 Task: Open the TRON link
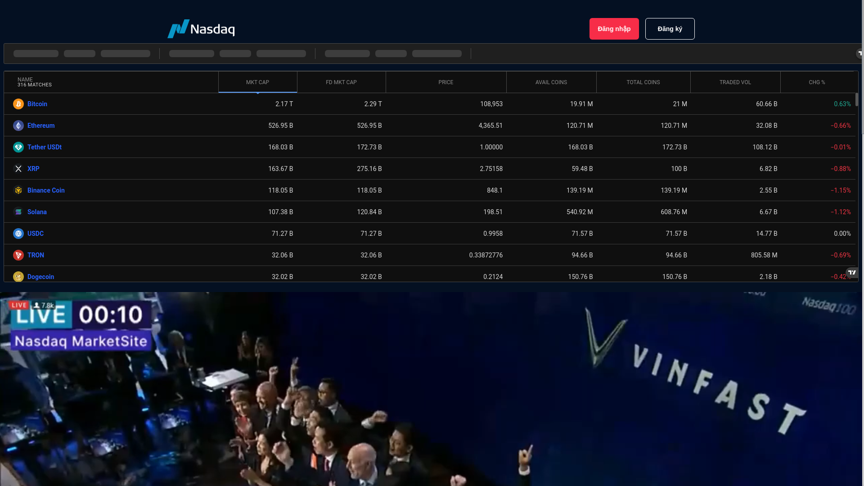pos(36,255)
